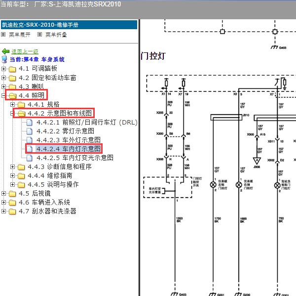The width and height of the screenshot is (296, 296).
Task: Expand the 4.4.5 说明与操作 node
Action: pyautogui.click(x=12, y=184)
